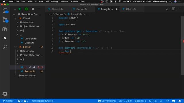Open the F# solution explorer activity icon
This screenshot has width=184, height=103.
tap(5, 38)
